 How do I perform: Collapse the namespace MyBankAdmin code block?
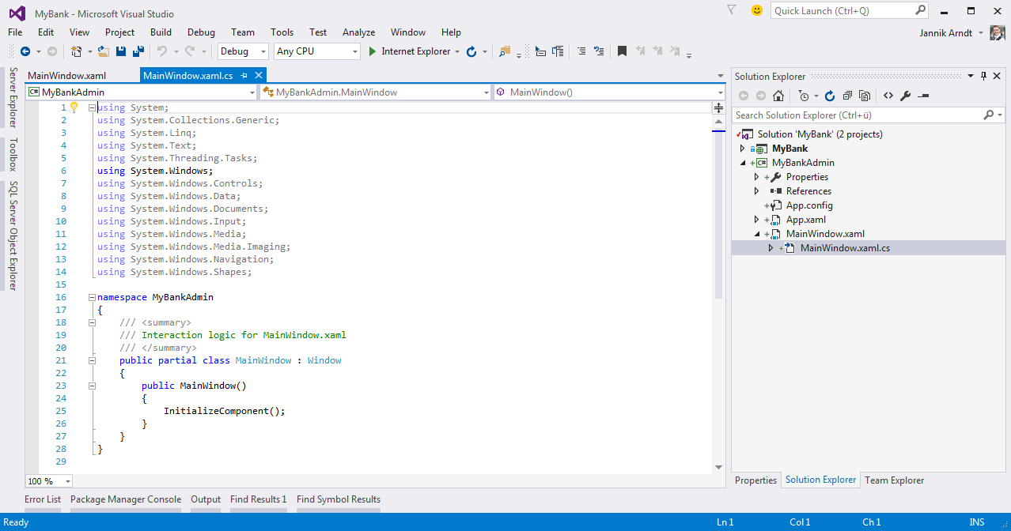coord(92,297)
